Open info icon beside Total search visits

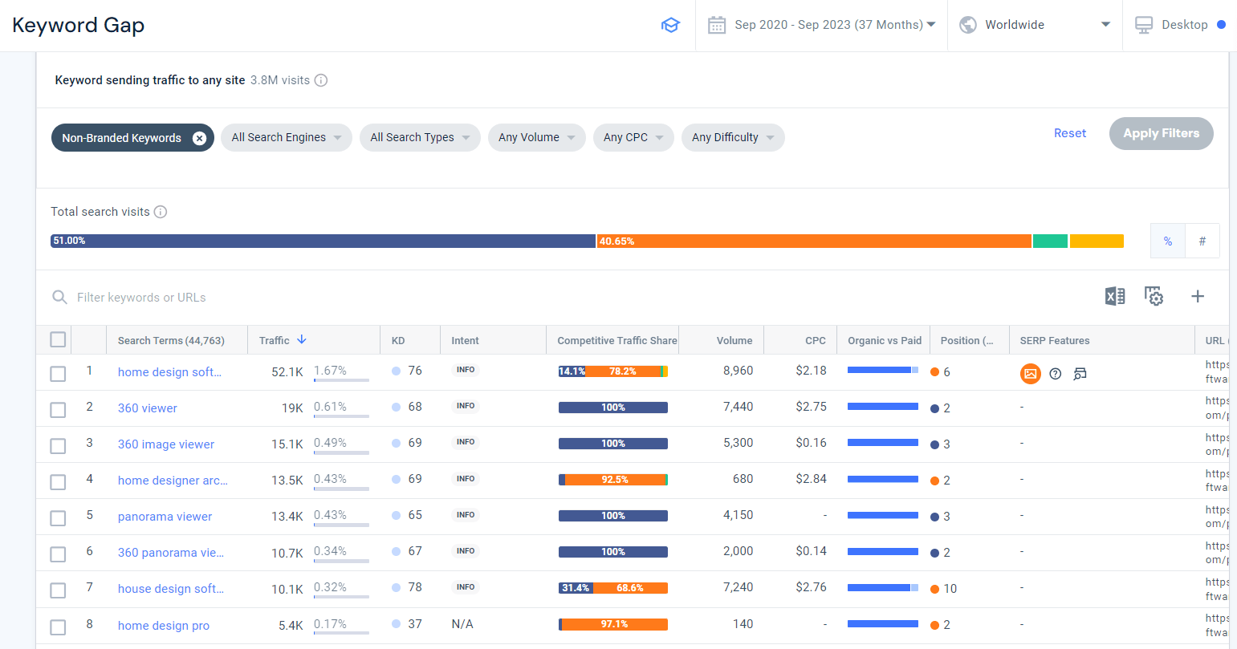(x=161, y=212)
